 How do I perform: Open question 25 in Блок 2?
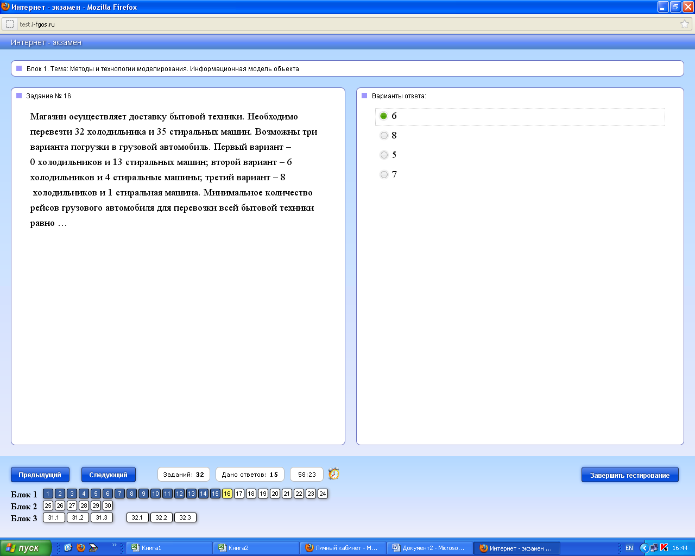click(48, 506)
